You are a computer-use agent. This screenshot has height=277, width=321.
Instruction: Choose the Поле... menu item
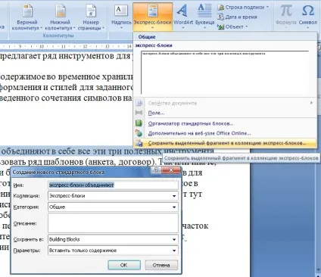tap(225, 113)
